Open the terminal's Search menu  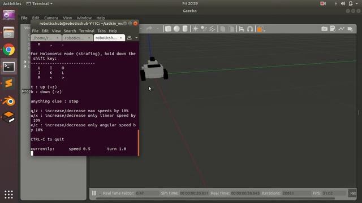click(x=70, y=31)
